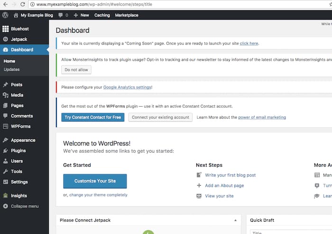Click the plus icon next to New
This screenshot has height=234, width=332.
(75, 15)
